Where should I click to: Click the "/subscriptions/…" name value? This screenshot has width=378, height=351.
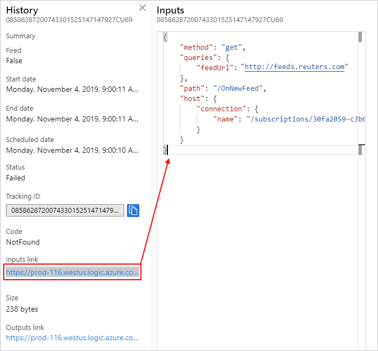[x=305, y=119]
